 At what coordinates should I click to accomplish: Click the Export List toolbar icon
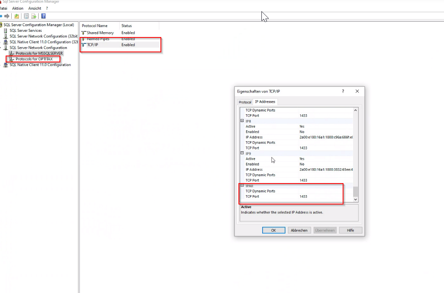click(x=34, y=16)
